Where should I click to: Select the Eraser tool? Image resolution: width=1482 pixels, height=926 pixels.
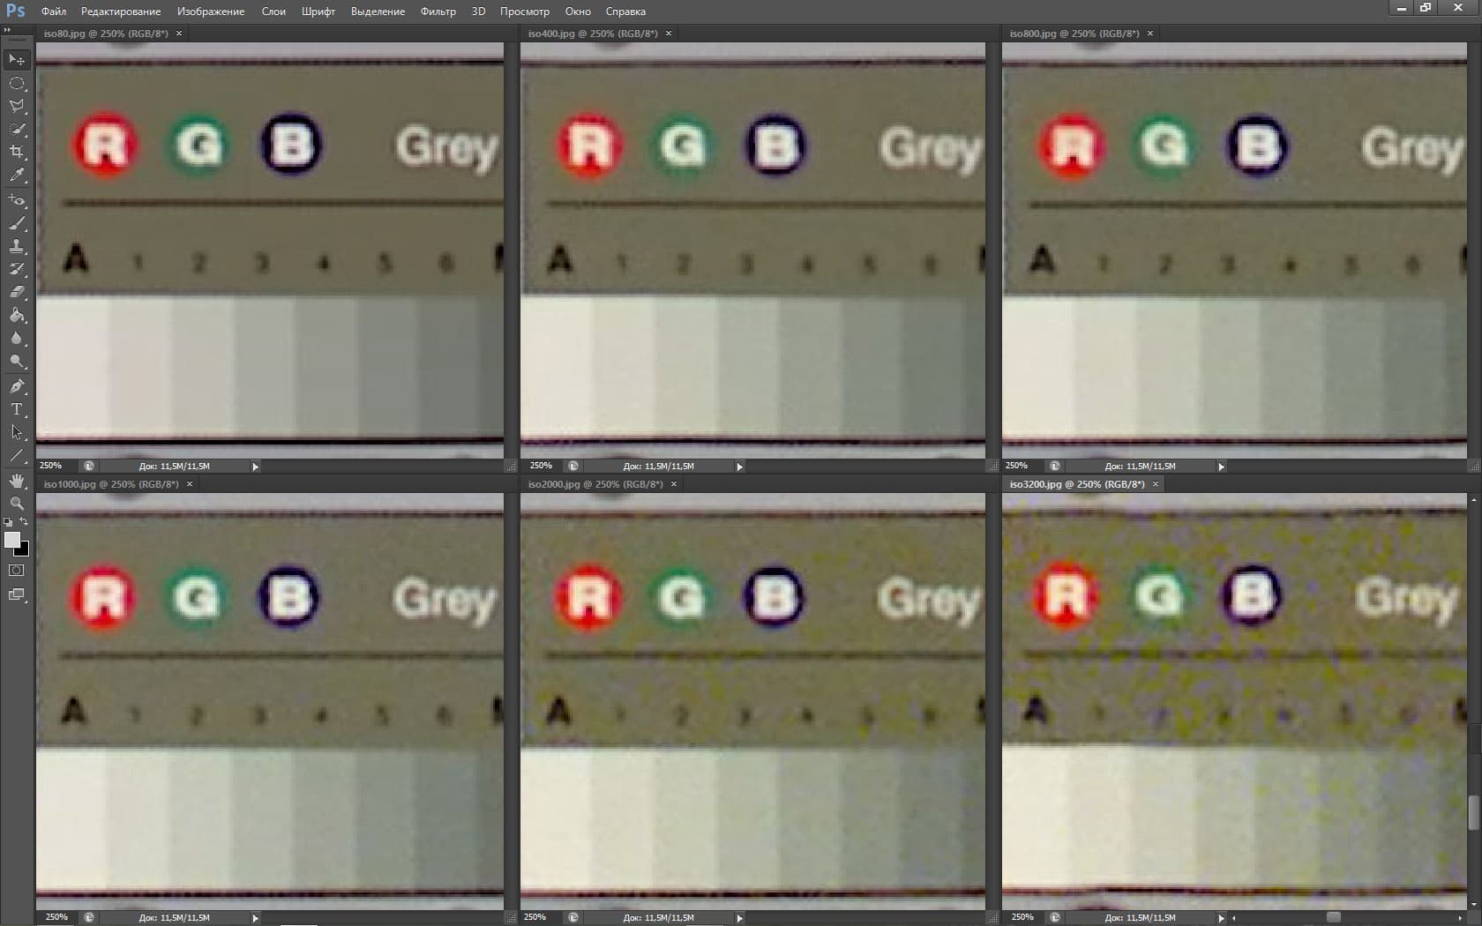[17, 292]
